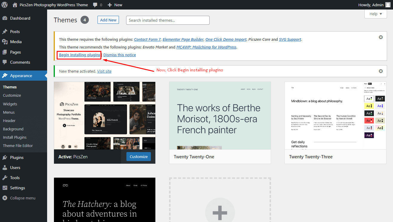Focus the Search installed themes field
Viewport: 393px width, 222px height.
pyautogui.click(x=168, y=20)
